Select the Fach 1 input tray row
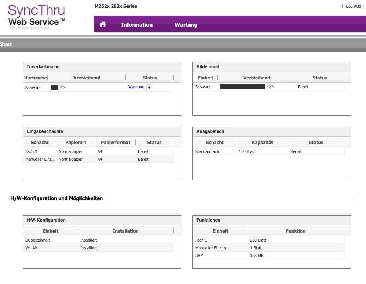 (98, 151)
